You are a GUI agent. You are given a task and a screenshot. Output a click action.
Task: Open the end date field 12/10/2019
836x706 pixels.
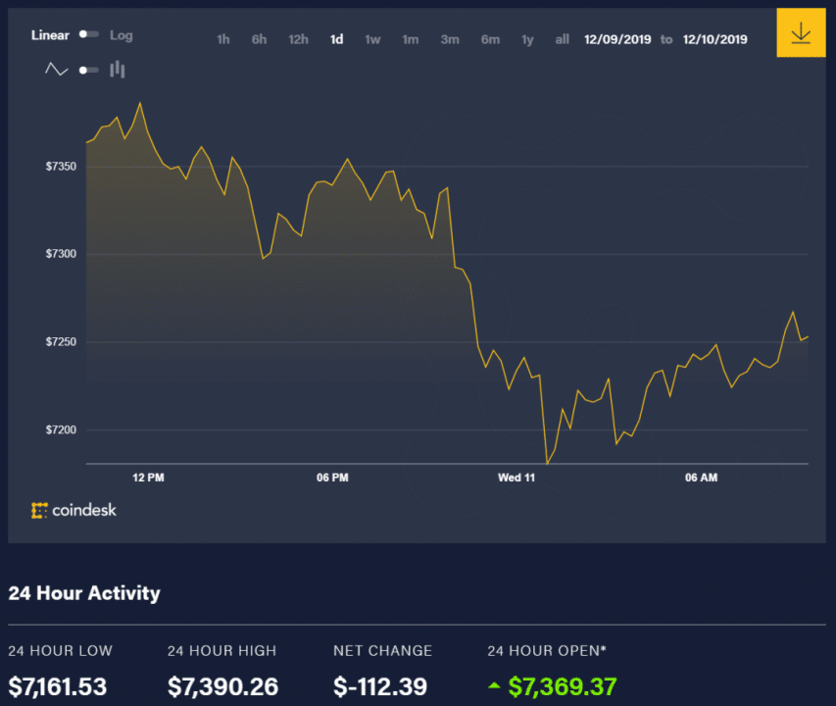tap(715, 39)
